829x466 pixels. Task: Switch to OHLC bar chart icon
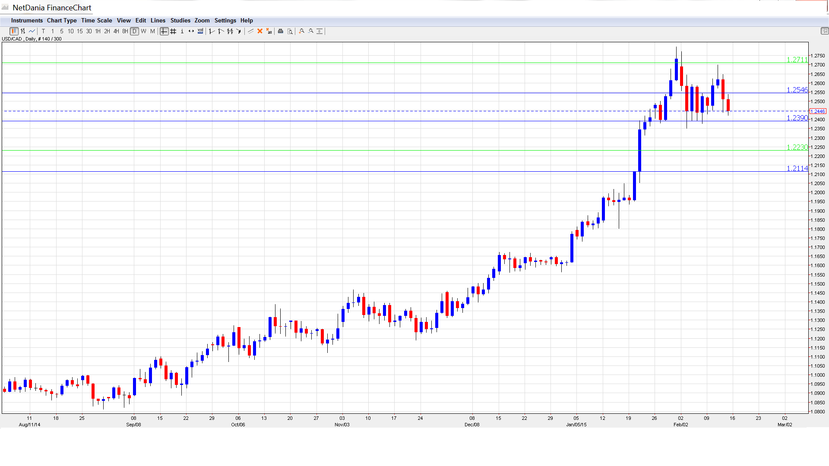pyautogui.click(x=23, y=31)
